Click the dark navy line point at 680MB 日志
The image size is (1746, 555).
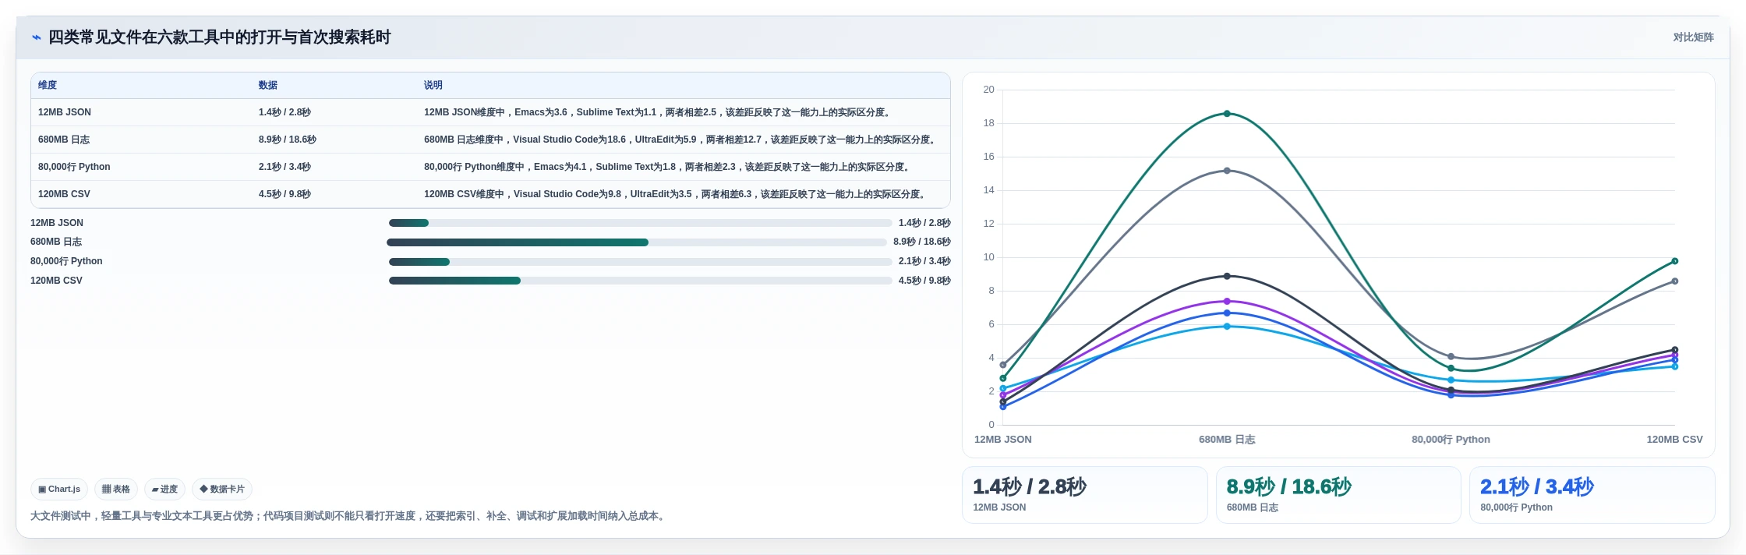(x=1227, y=276)
